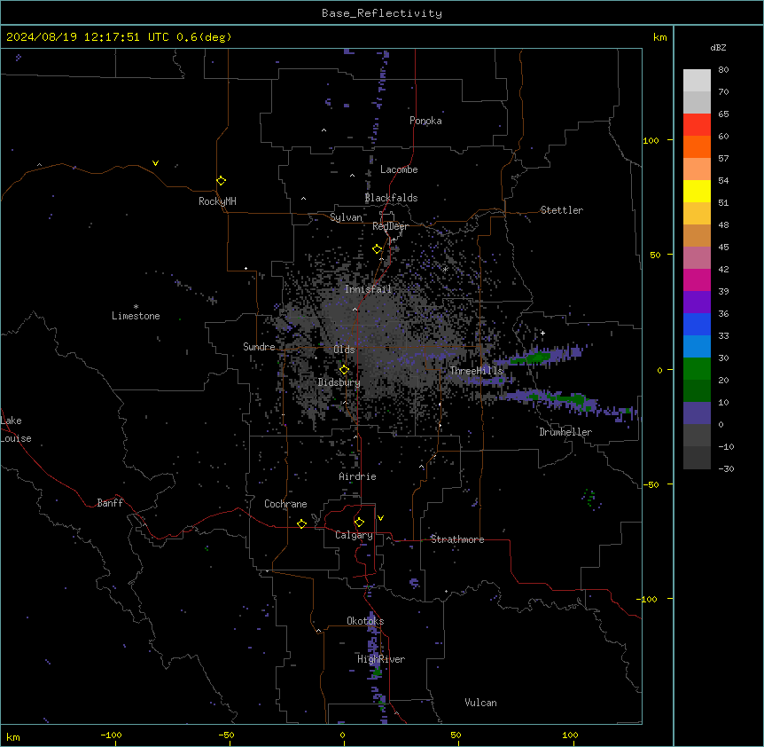The width and height of the screenshot is (764, 747).
Task: Click the -50 tick on the vertical axis
Action: 651,484
